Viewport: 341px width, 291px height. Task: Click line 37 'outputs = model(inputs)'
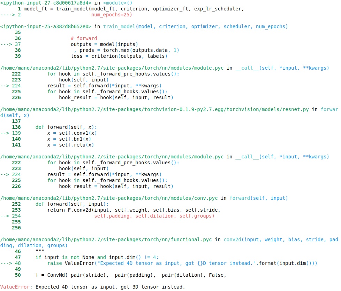coord(104,44)
